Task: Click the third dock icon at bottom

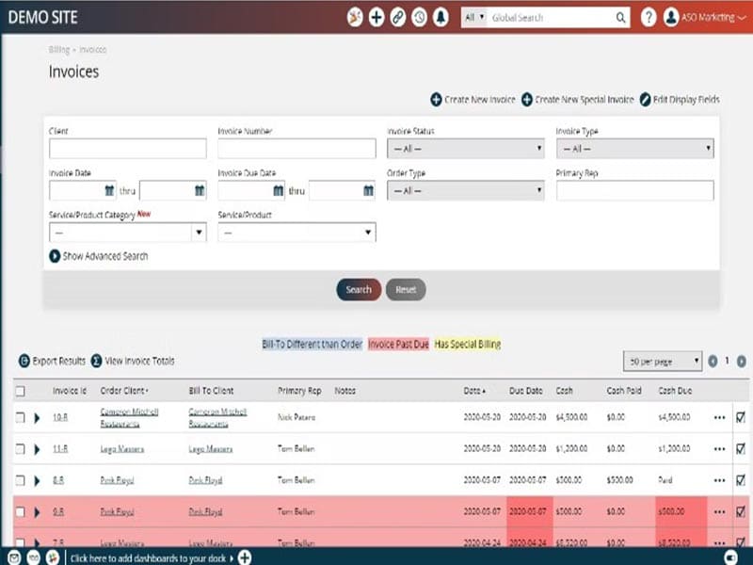Action: coord(53,557)
